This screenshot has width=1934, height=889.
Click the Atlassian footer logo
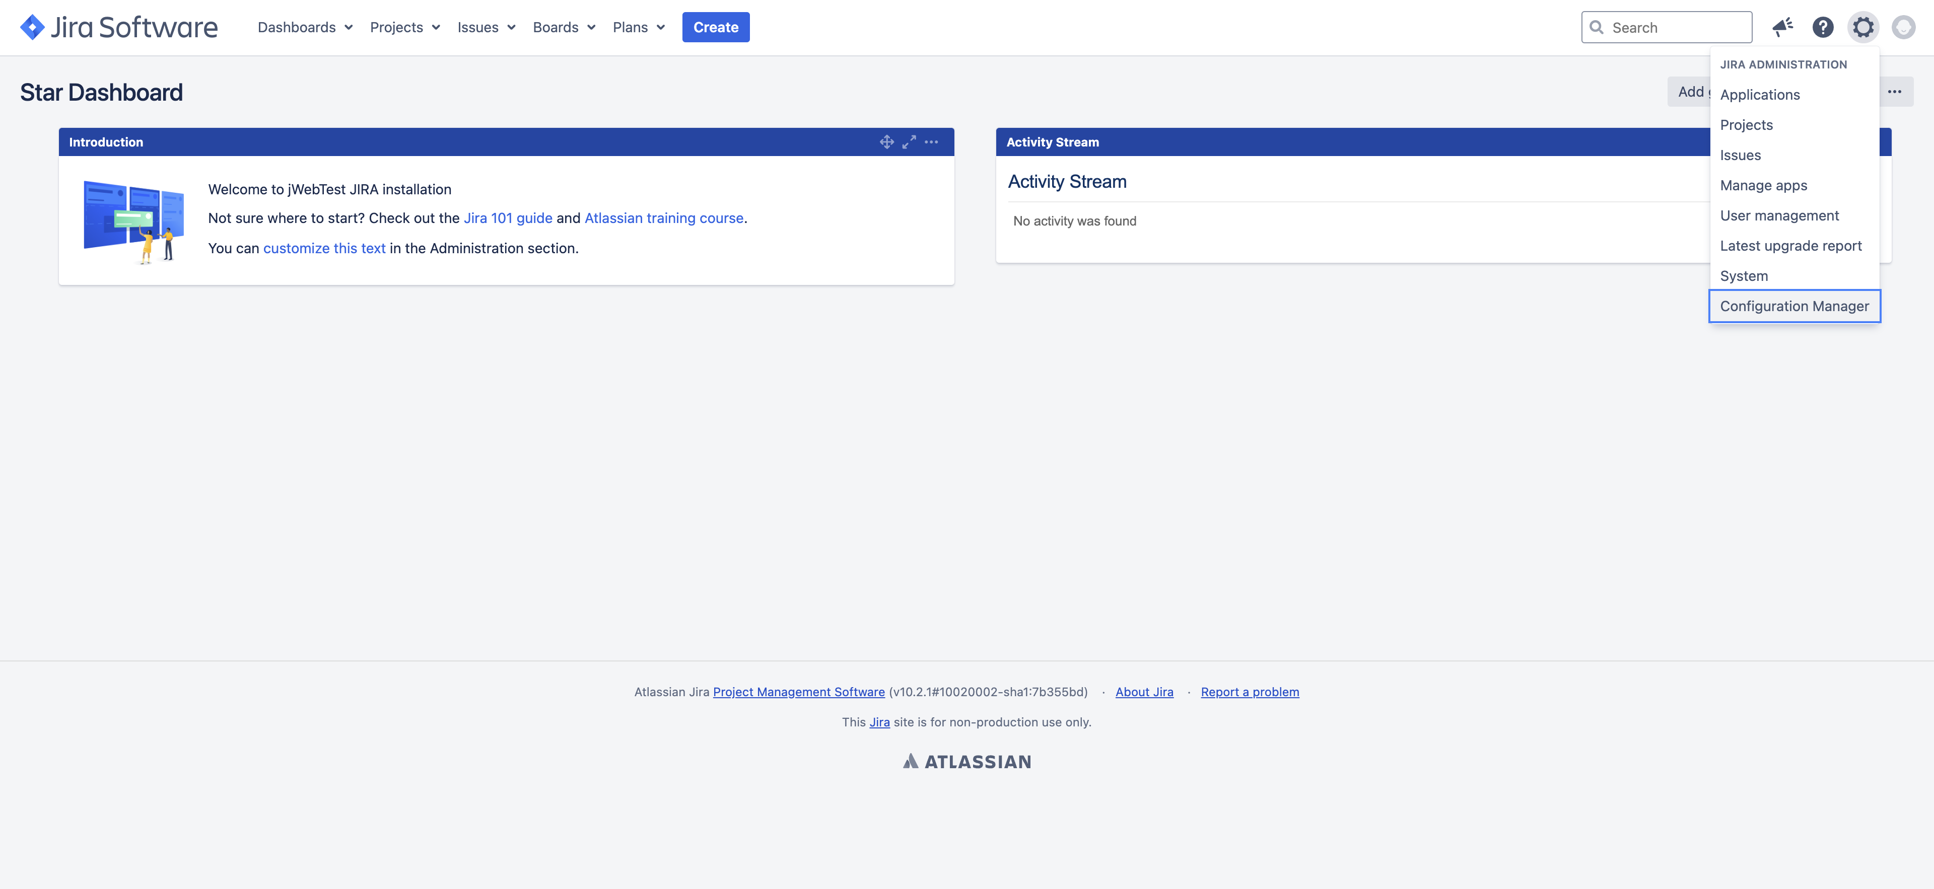point(967,762)
